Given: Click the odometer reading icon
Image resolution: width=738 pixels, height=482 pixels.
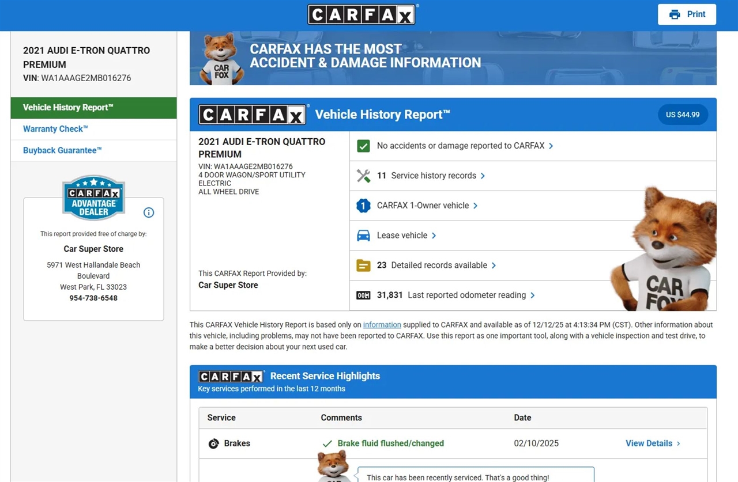Looking at the screenshot, I should pyautogui.click(x=363, y=295).
